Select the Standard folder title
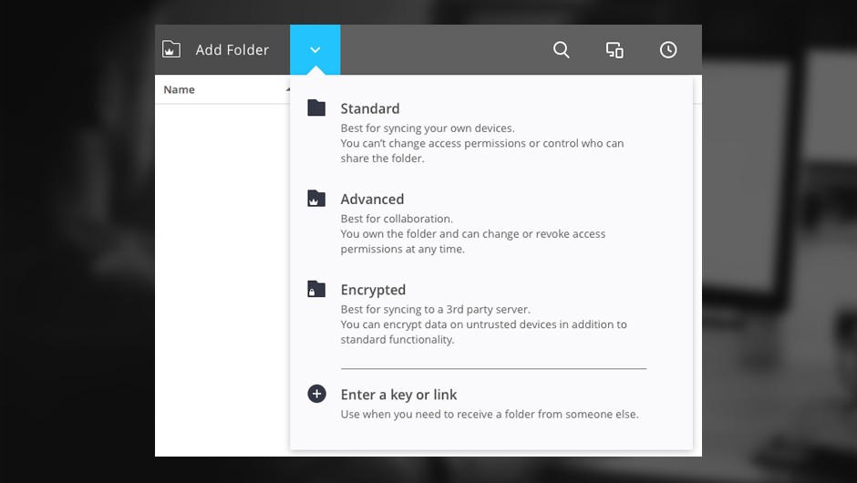857x483 pixels. pos(369,108)
